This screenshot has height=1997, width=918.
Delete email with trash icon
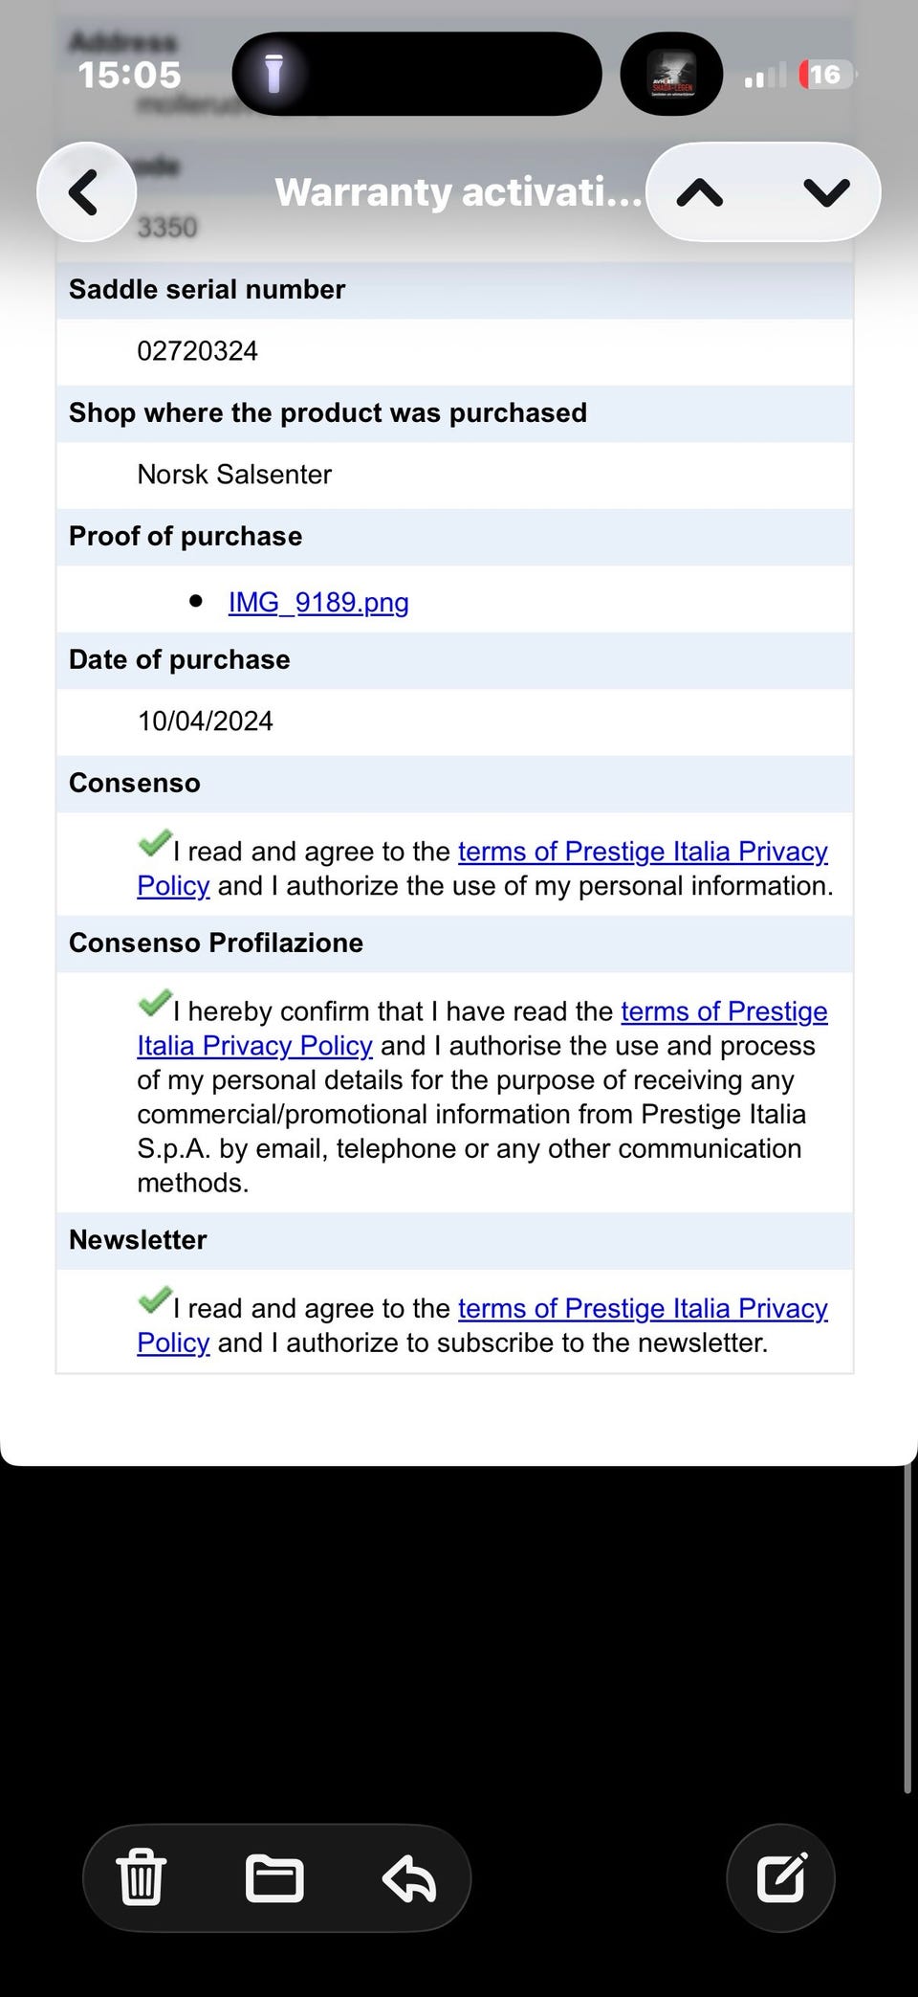(x=142, y=1876)
